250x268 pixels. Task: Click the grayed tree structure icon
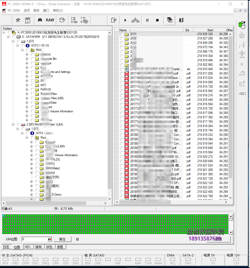[x=74, y=20]
